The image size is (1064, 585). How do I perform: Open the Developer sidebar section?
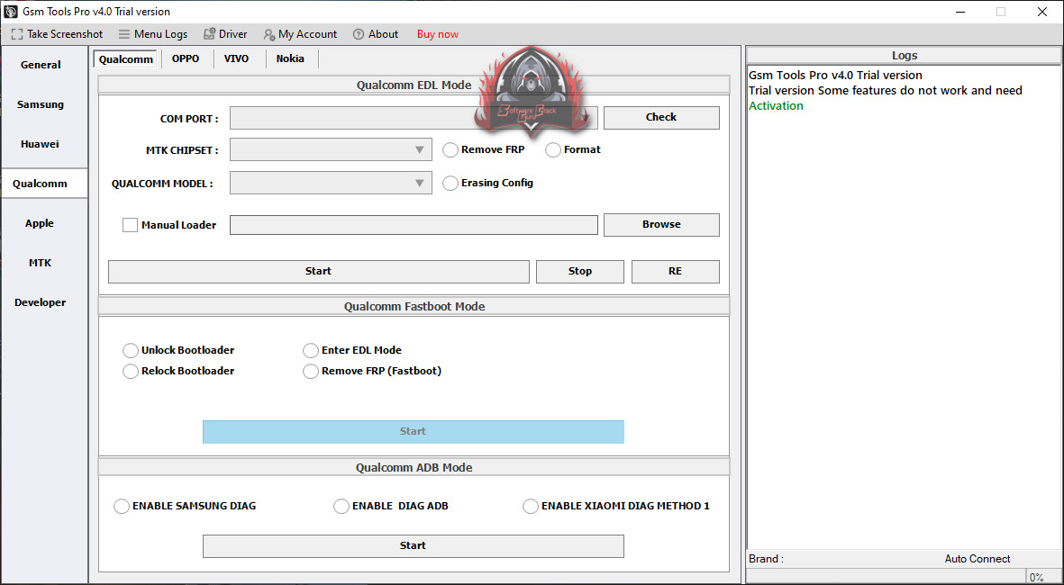point(40,302)
